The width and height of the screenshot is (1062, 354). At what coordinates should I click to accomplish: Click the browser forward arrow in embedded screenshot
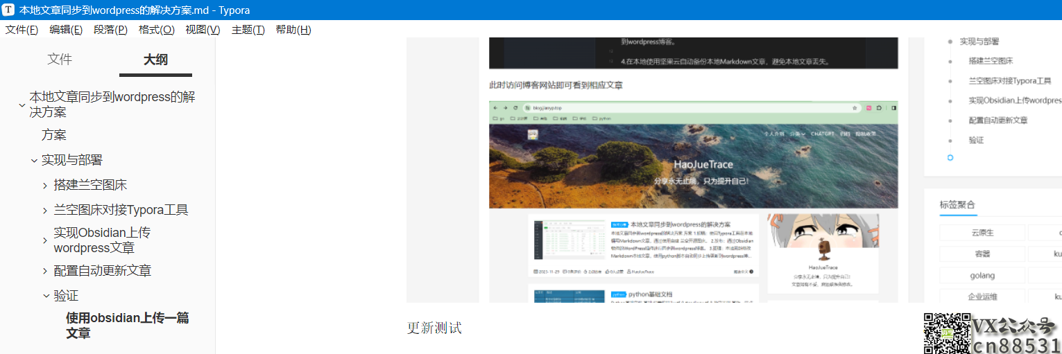504,108
